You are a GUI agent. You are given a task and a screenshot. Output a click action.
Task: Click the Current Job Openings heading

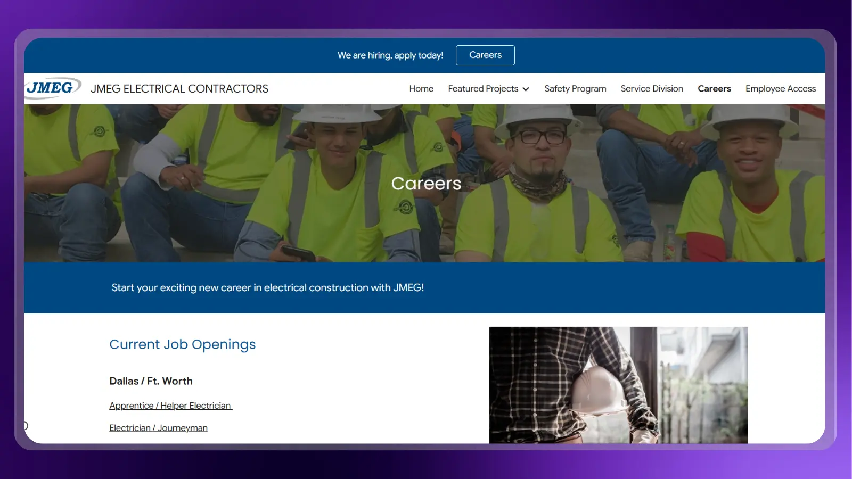pos(183,345)
